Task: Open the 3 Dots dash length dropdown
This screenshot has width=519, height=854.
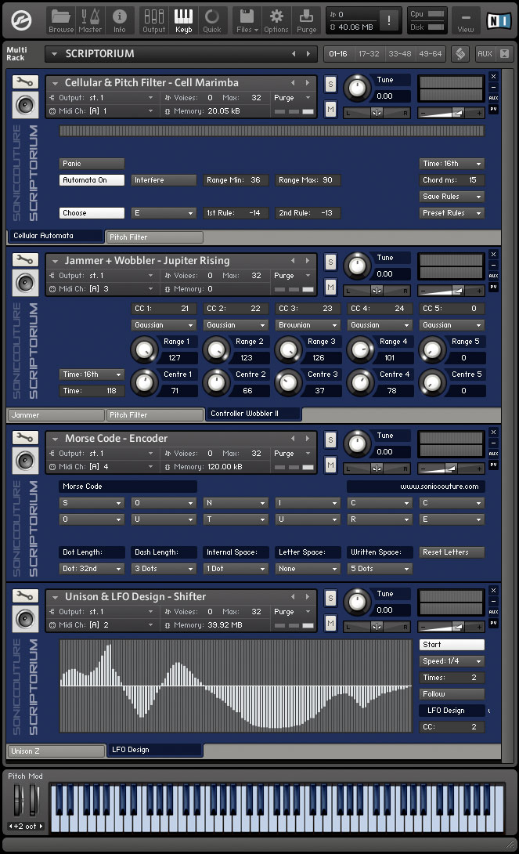Action: [164, 569]
